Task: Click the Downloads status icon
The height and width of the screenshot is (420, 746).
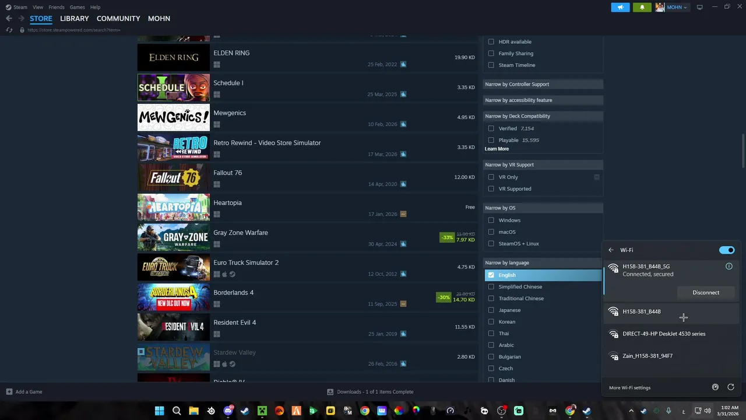Action: click(330, 392)
